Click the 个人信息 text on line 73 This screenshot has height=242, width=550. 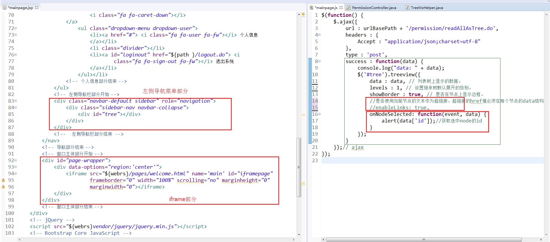(x=249, y=35)
